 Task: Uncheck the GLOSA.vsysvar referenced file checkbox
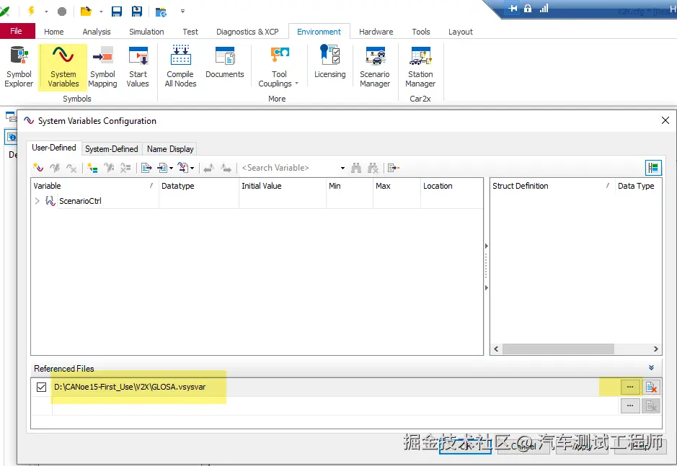click(41, 387)
